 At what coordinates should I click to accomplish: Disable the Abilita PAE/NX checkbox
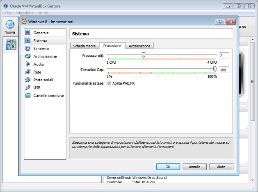click(x=109, y=83)
